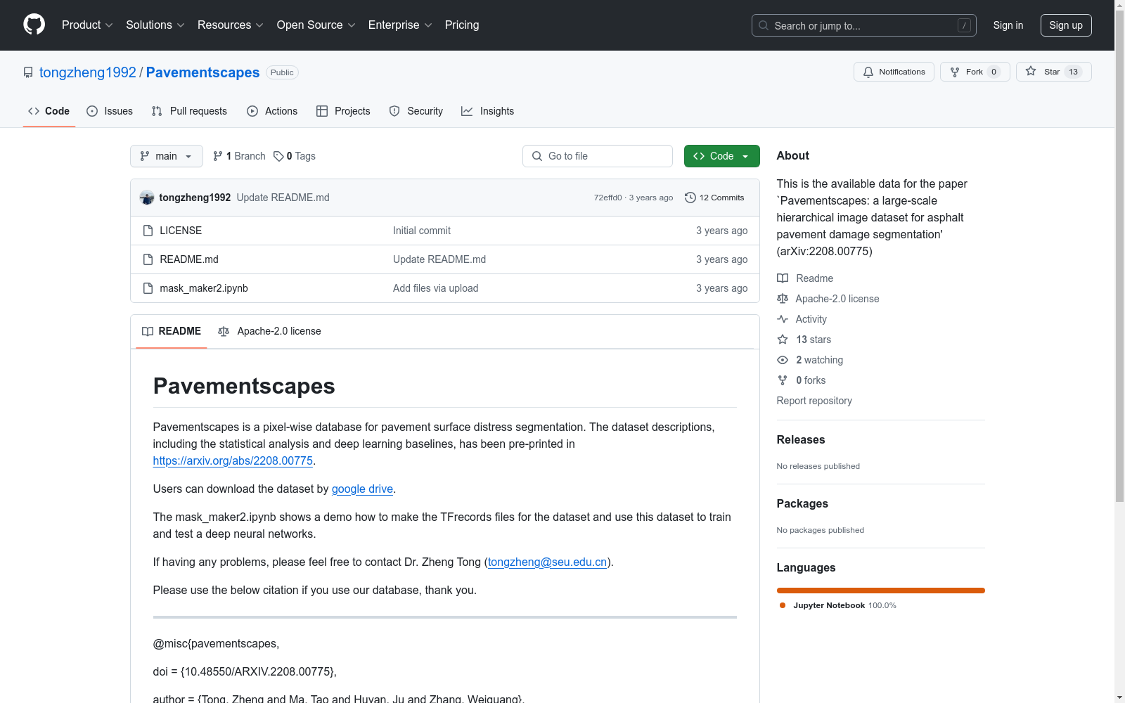Click the Sign in link
This screenshot has height=703, width=1125.
(x=1008, y=25)
